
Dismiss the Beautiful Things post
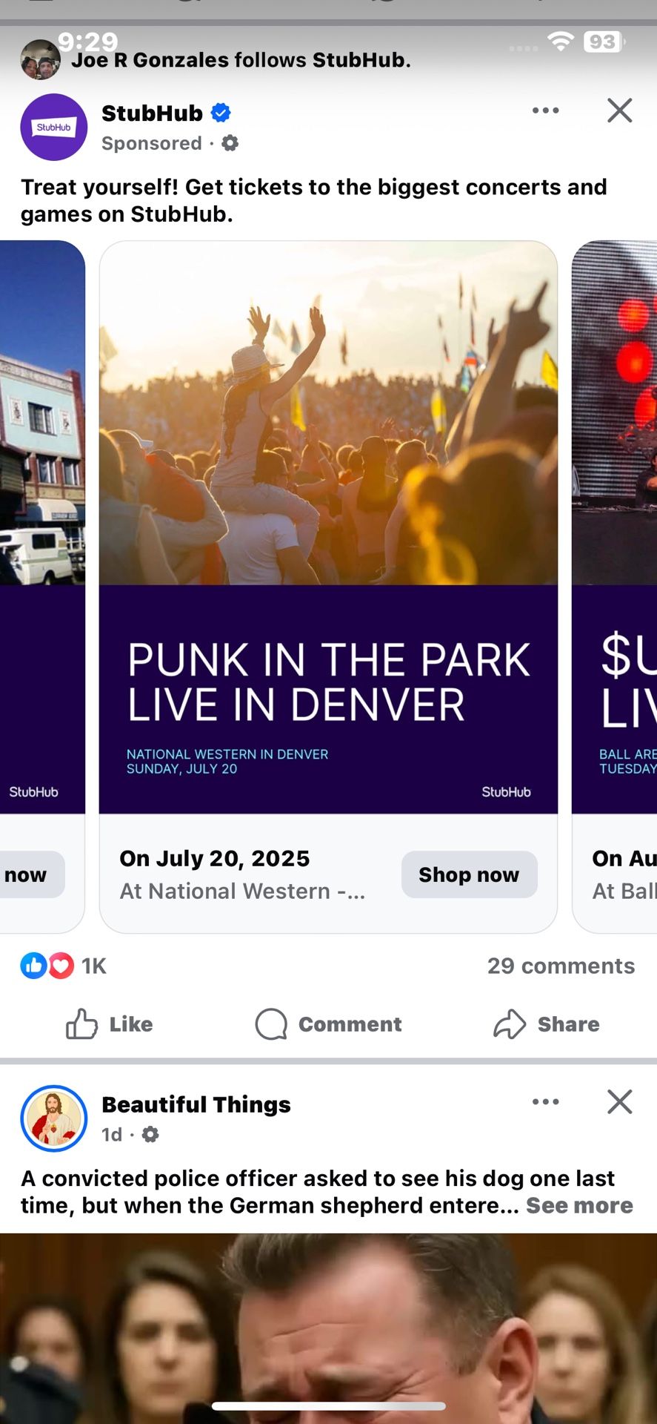pos(619,1102)
